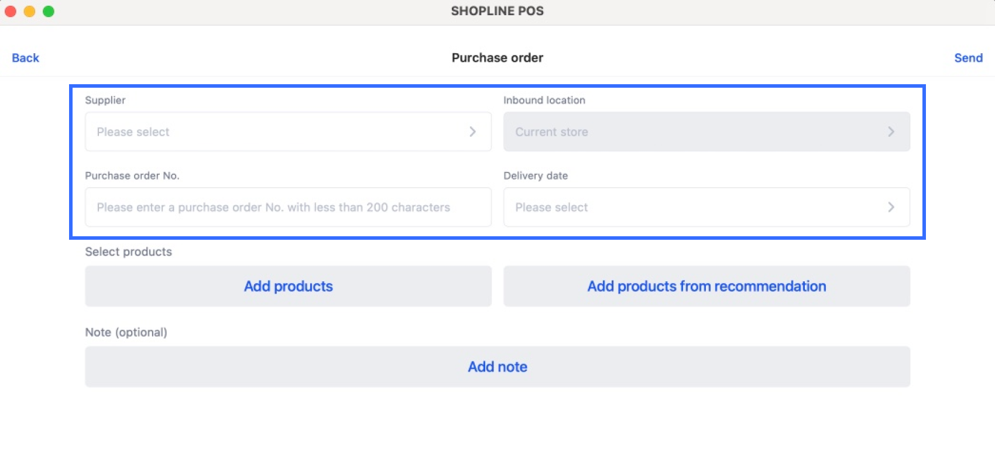Click the "Purchase order" page heading

(x=497, y=58)
